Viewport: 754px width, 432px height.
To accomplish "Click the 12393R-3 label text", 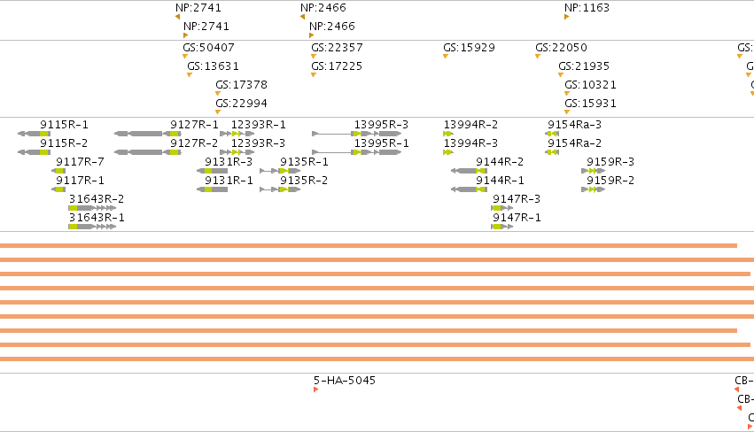I will [x=258, y=143].
